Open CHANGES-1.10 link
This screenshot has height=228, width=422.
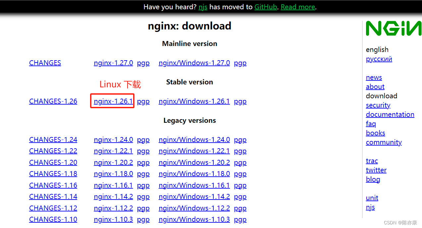53,219
